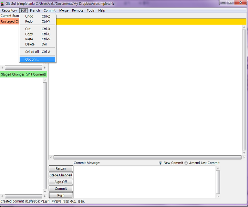This screenshot has height=207, width=248.
Task: Click the commit message scroll down arrow
Action: 218,196
